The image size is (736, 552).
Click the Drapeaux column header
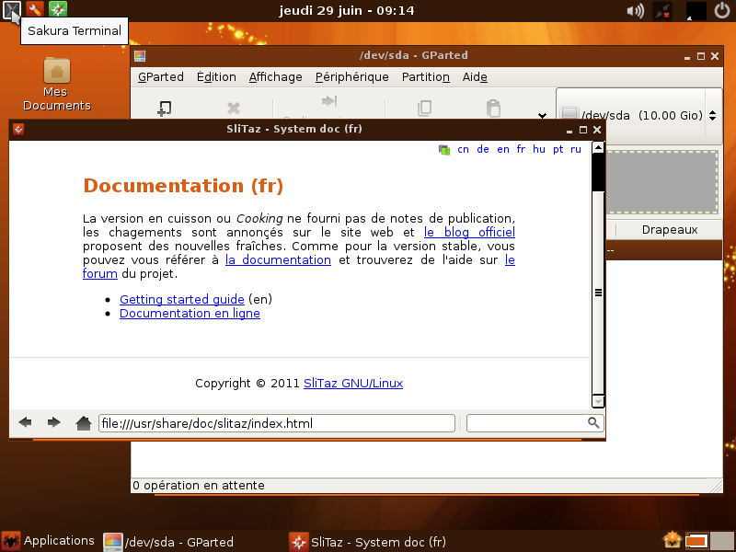[x=670, y=230]
